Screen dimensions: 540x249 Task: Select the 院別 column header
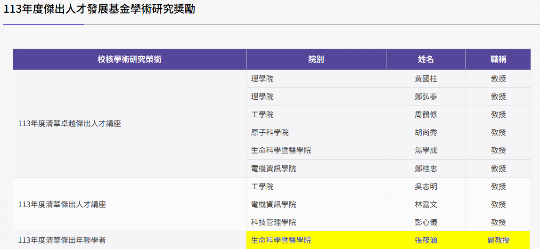(316, 59)
